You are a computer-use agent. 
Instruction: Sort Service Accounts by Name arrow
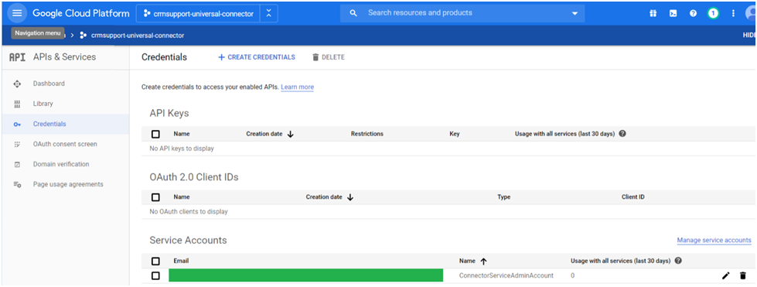[483, 261]
